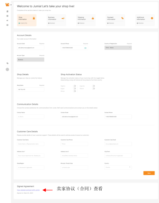Image resolution: width=159 pixels, height=203 pixels.
Task: Click the orange shopping bag Shop Information icon
Action: coord(34,18)
